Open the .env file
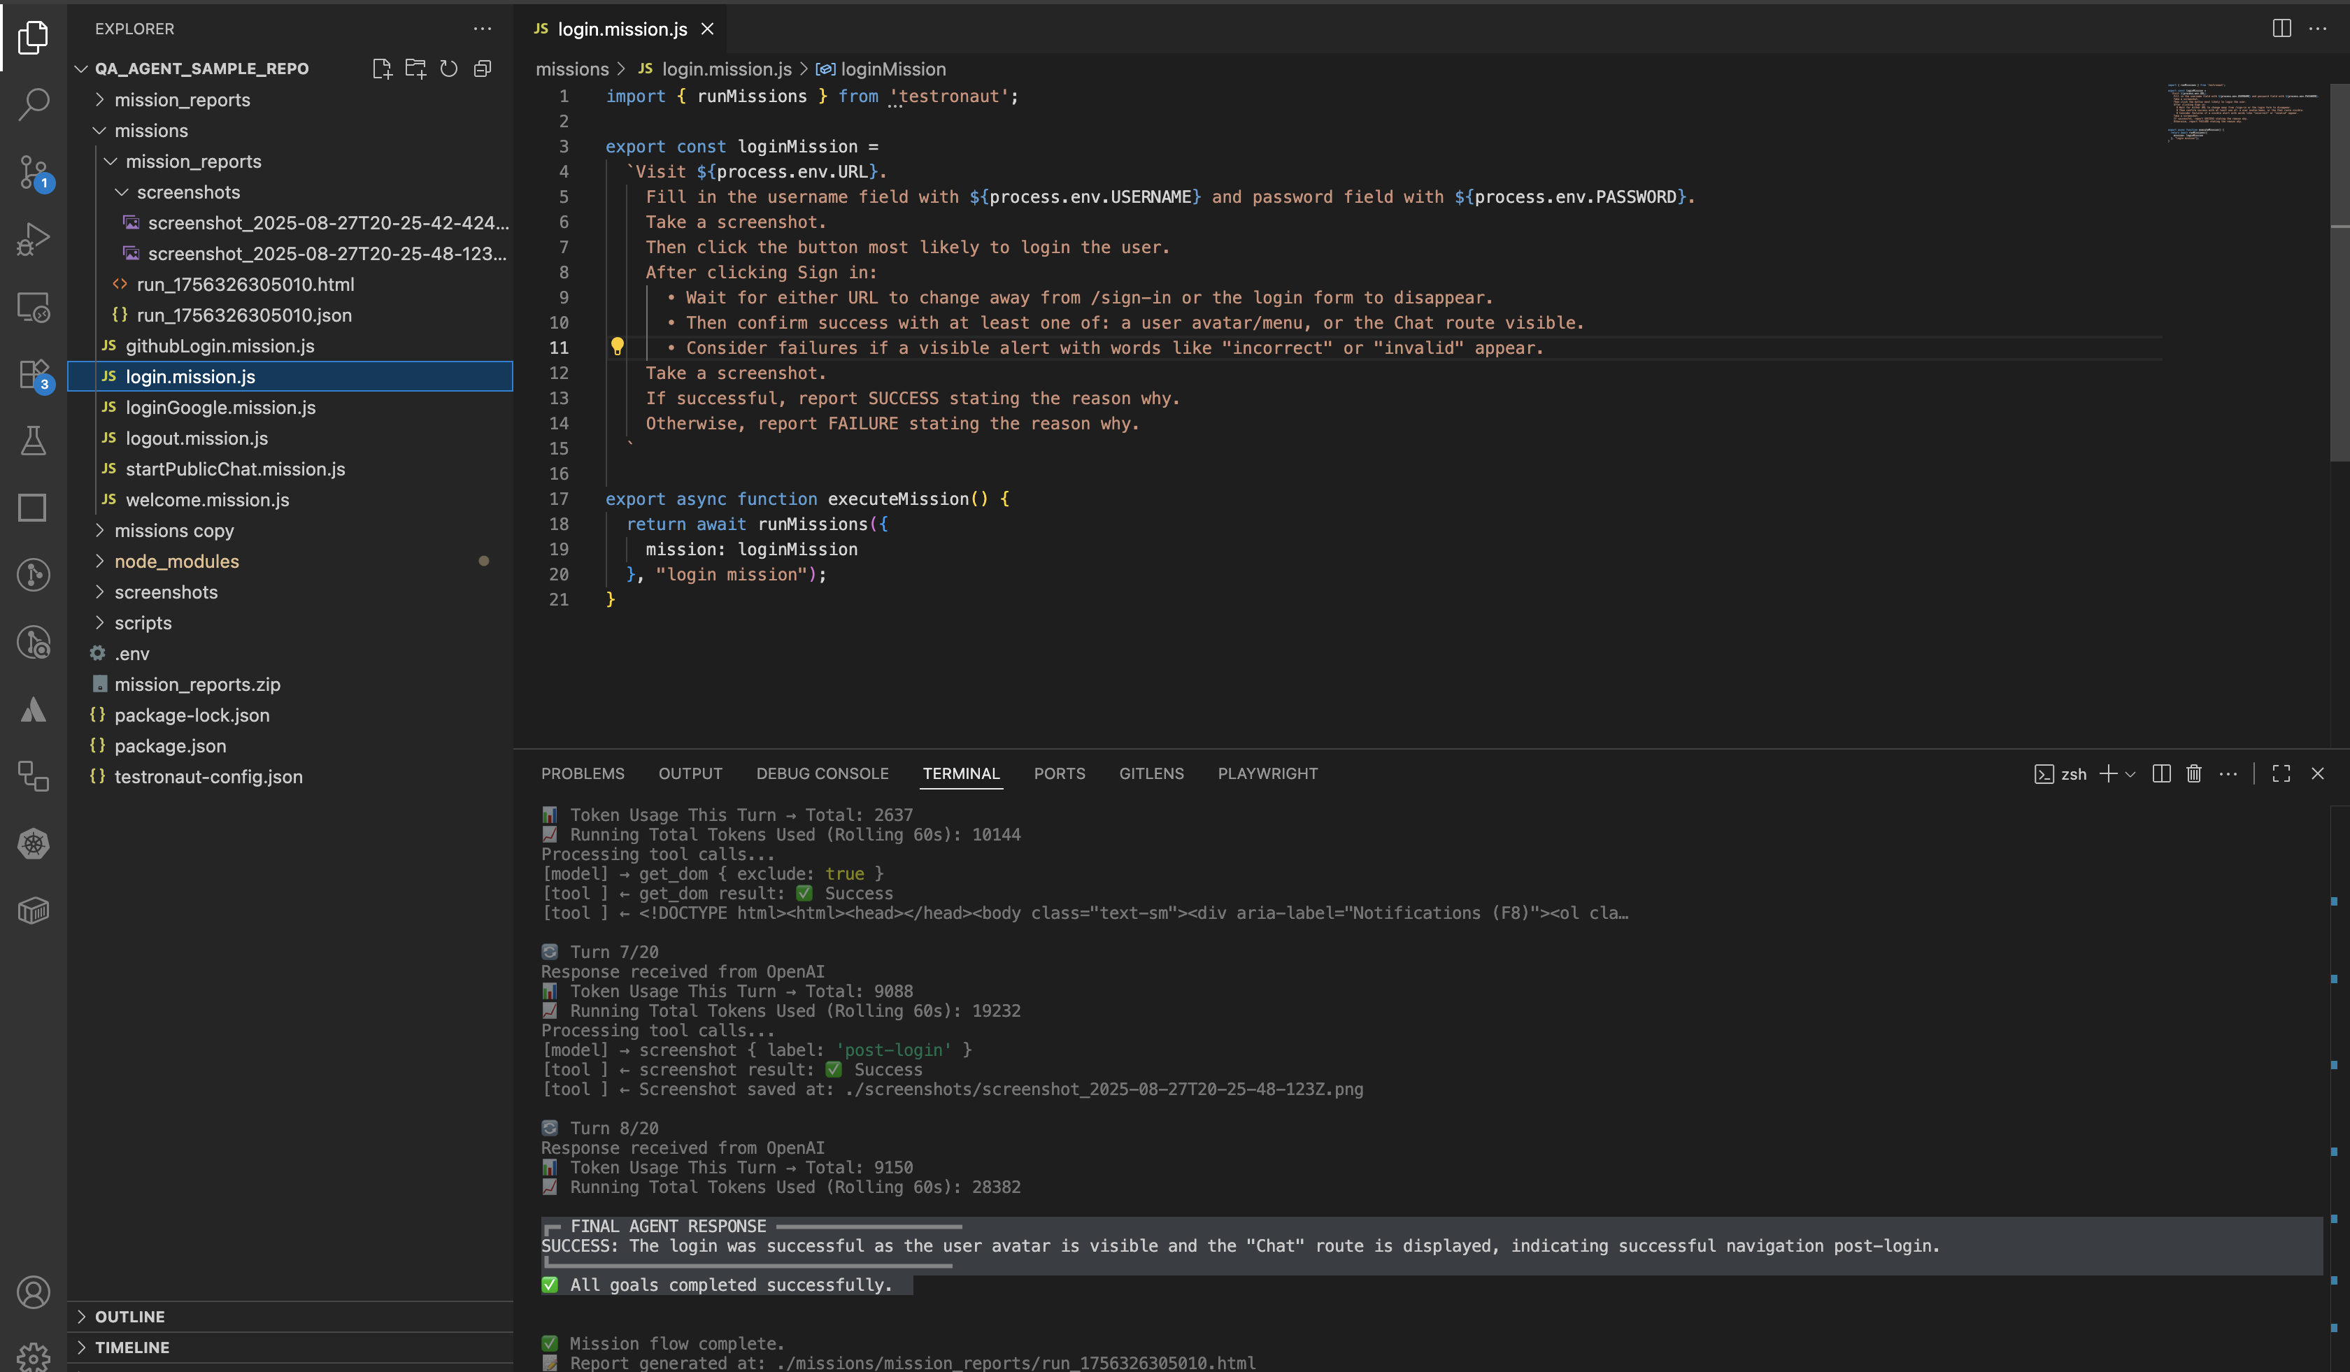Image resolution: width=2350 pixels, height=1372 pixels. tap(290, 653)
